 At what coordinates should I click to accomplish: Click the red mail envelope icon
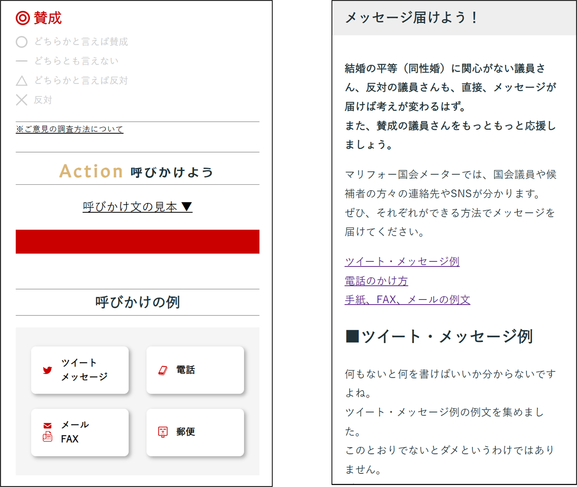click(47, 426)
